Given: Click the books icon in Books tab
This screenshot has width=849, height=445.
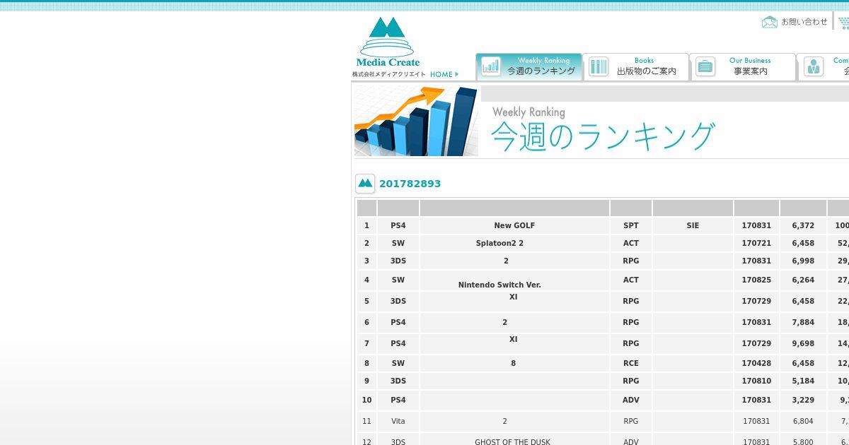Looking at the screenshot, I should point(599,66).
